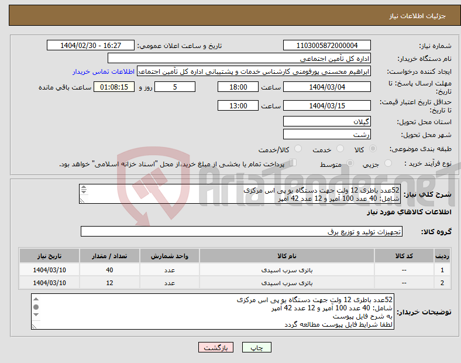
Task: Click باتری سرب اسیدی in row 1
Action: [x=287, y=270]
